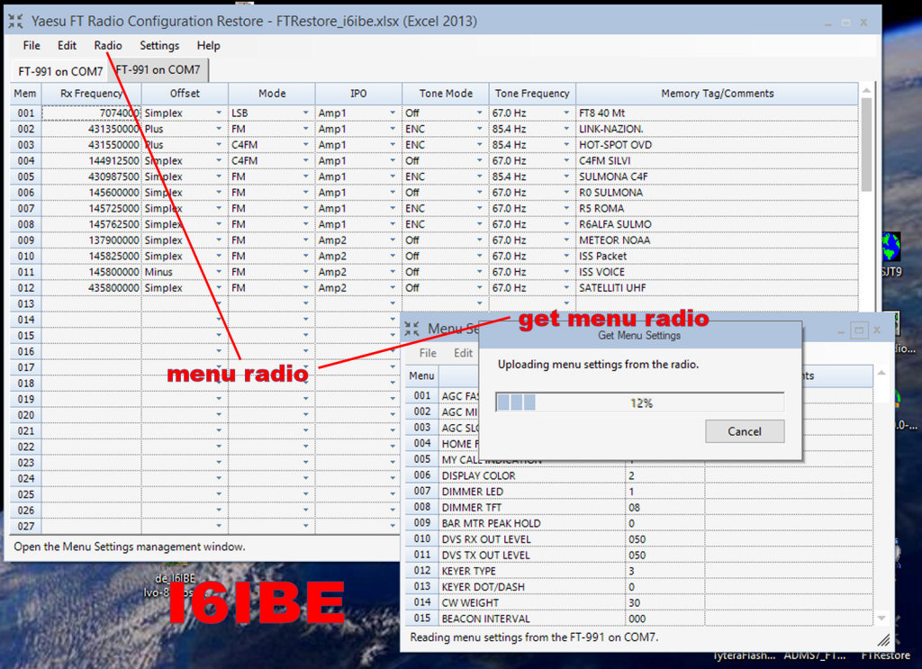Open the Edit menu in the main window
The width and height of the screenshot is (922, 669).
click(67, 45)
